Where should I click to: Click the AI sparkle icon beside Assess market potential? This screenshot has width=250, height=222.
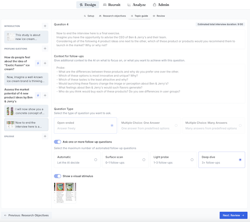click(x=38, y=95)
